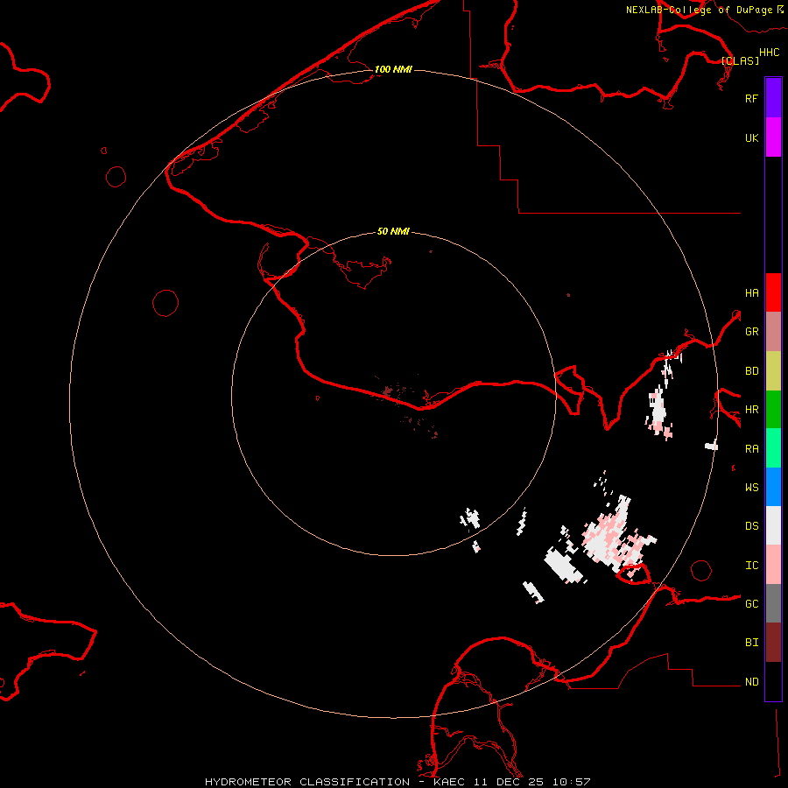This screenshot has width=788, height=788.
Task: Click the HA red legend swatch
Action: click(773, 292)
